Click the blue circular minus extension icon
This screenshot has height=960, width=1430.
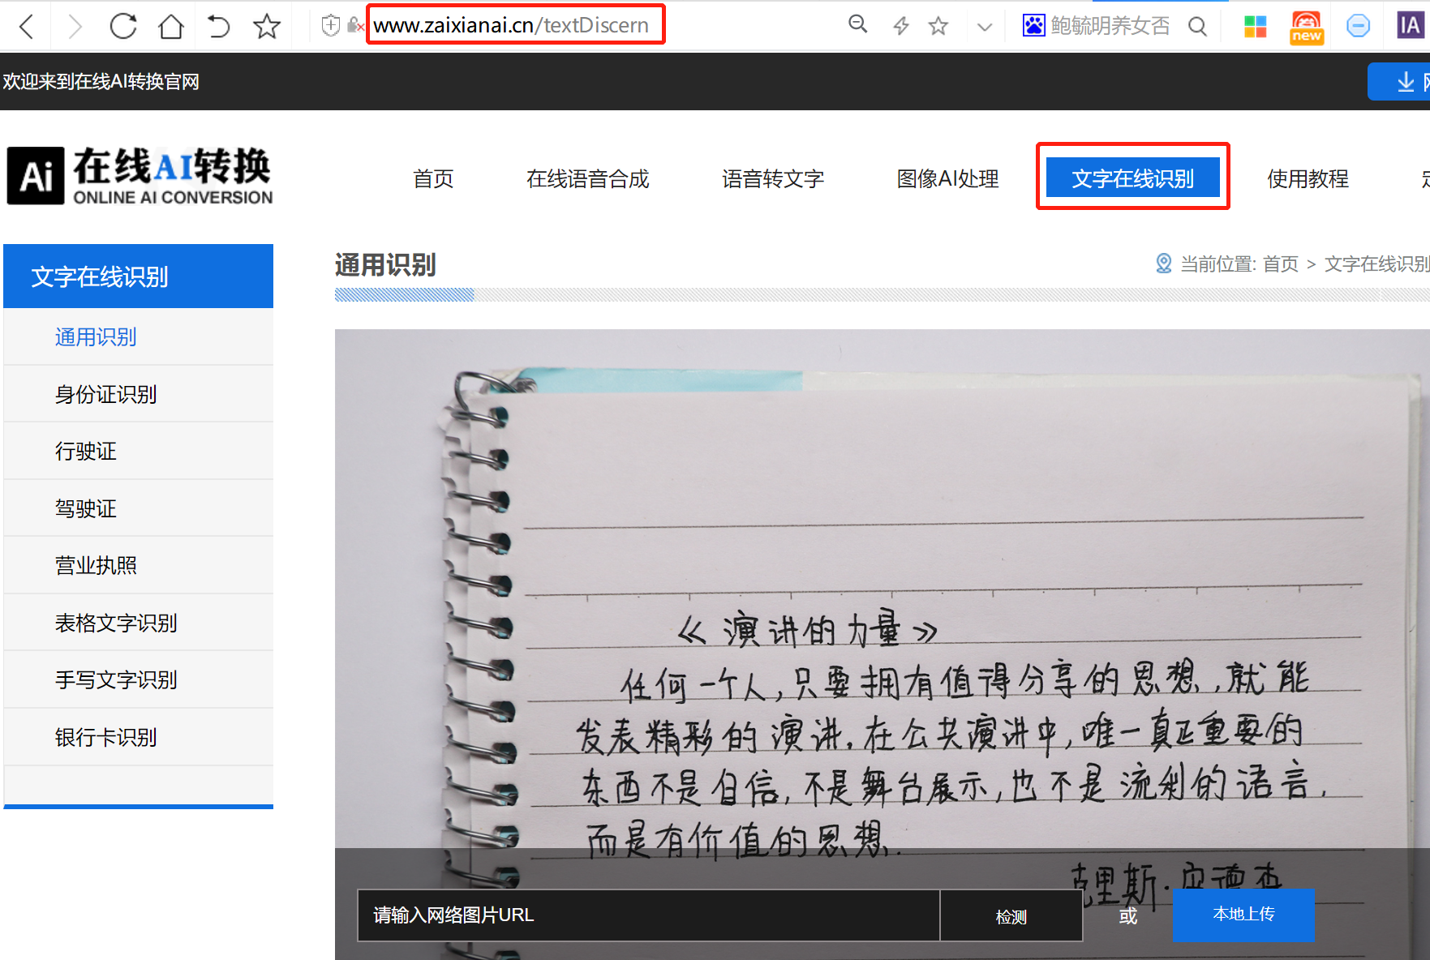coord(1358,26)
